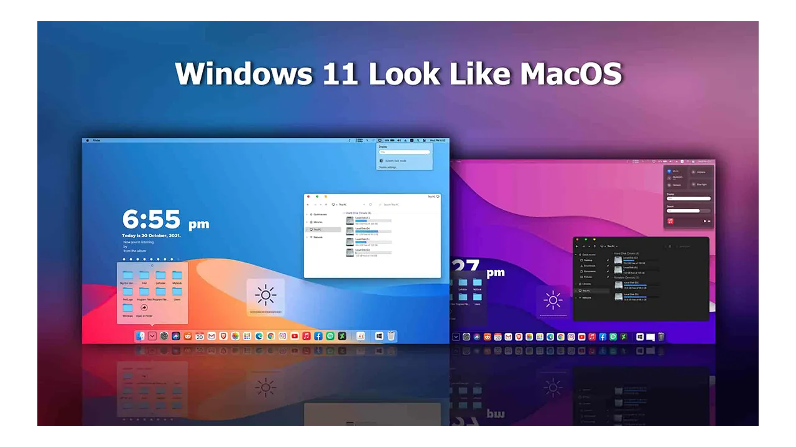The width and height of the screenshot is (796, 447).
Task: Launch Spotify from the light desktop dock
Action: point(330,336)
